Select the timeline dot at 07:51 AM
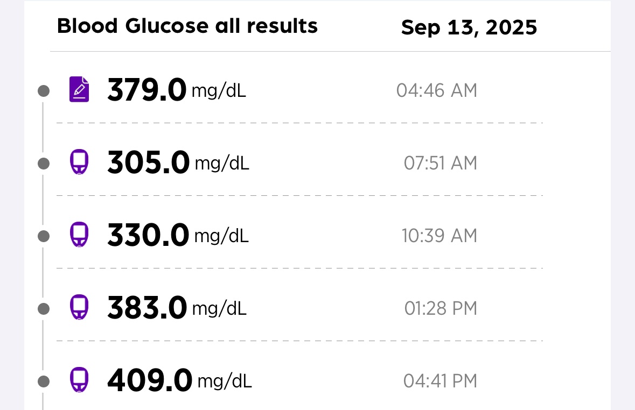635x410 pixels. (x=44, y=163)
